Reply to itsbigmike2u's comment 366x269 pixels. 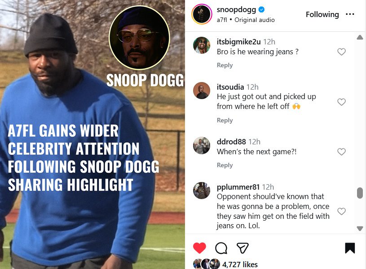[225, 65]
